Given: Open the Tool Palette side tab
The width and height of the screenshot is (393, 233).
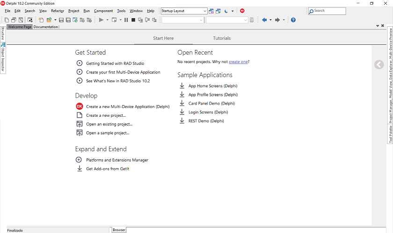Looking at the screenshot, I should click(x=390, y=134).
